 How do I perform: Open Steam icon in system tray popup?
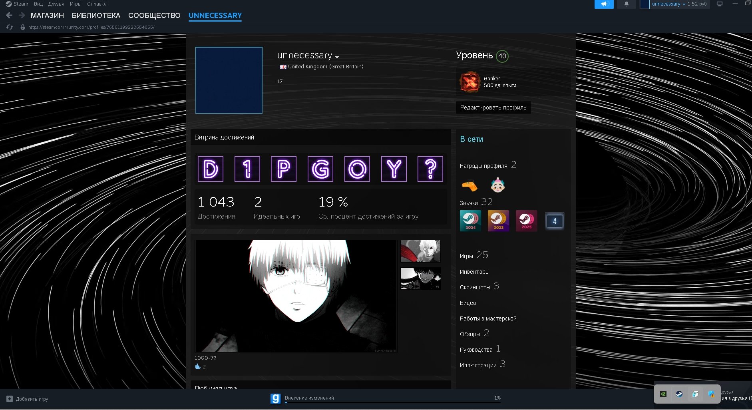[679, 394]
